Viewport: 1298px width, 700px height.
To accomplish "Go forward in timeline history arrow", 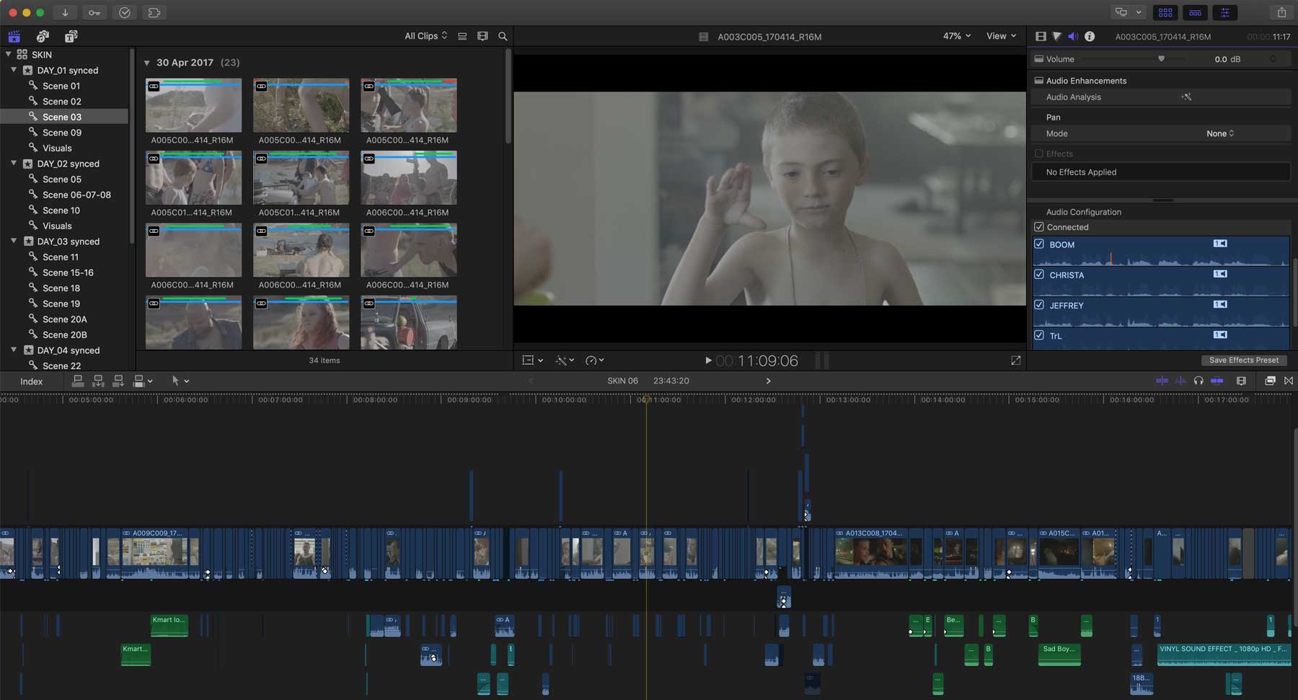I will point(768,381).
